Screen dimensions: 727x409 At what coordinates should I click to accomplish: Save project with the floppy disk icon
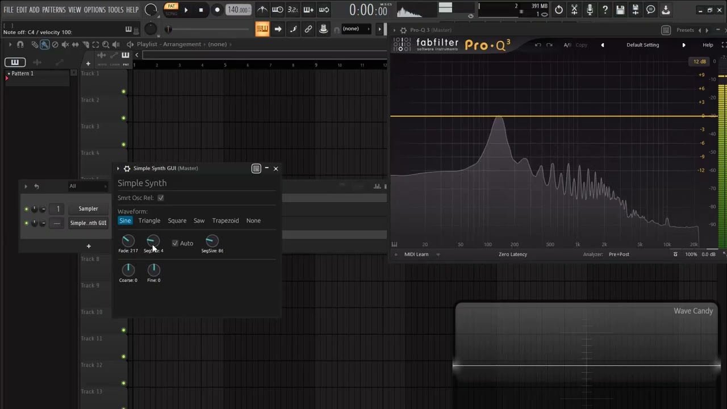pos(620,10)
